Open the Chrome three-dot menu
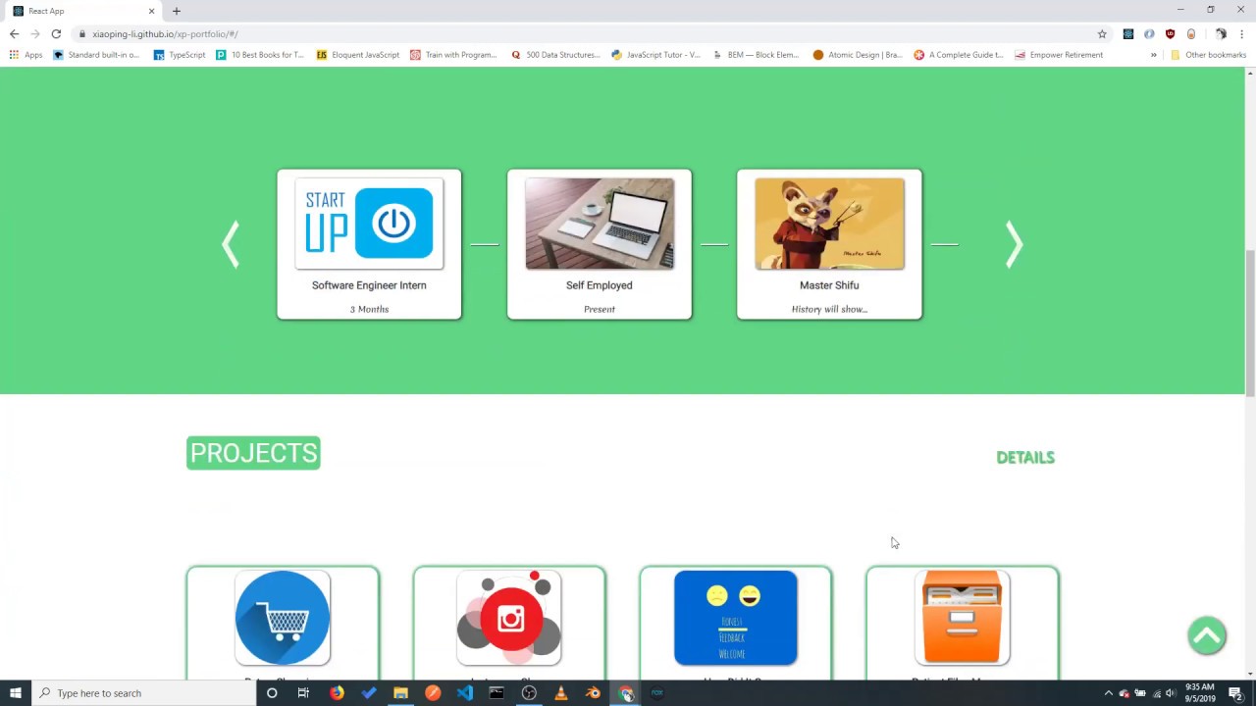1256x706 pixels. pyautogui.click(x=1241, y=33)
